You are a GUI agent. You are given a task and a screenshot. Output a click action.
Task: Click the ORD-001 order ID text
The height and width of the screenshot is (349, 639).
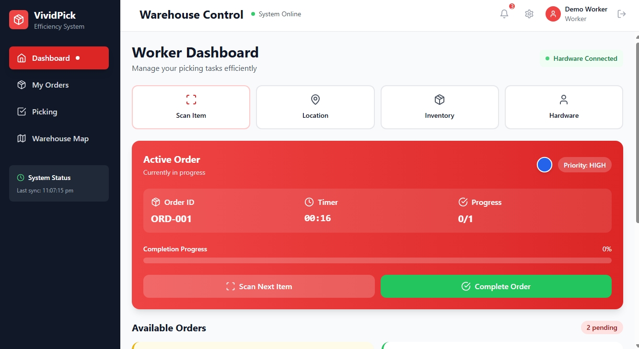point(171,219)
